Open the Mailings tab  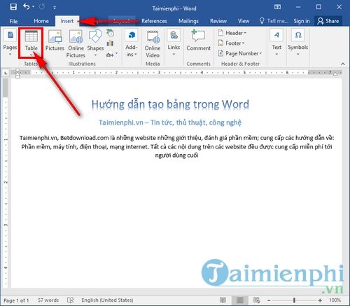pos(188,21)
